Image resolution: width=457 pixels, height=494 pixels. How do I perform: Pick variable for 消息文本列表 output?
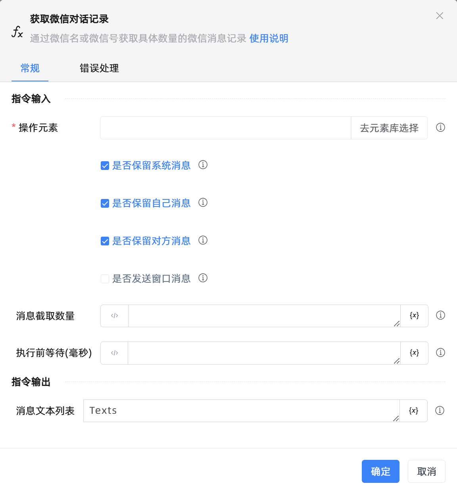point(413,411)
